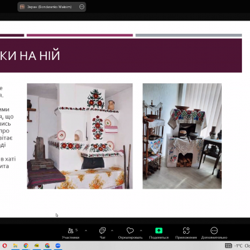Click the slide title banner КИ НА НІЙ
Image resolution: width=250 pixels, height=250 pixels.
[x=121, y=56]
